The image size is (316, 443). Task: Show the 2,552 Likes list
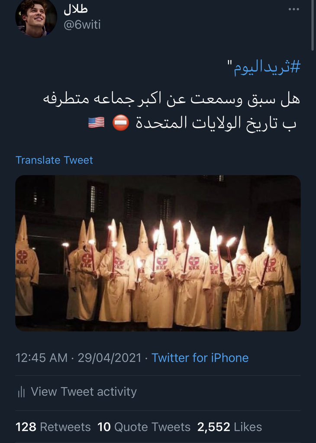tap(229, 427)
